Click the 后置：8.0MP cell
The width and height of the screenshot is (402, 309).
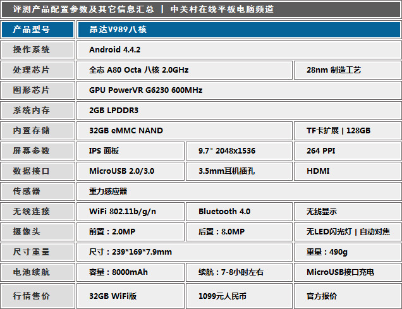click(239, 232)
